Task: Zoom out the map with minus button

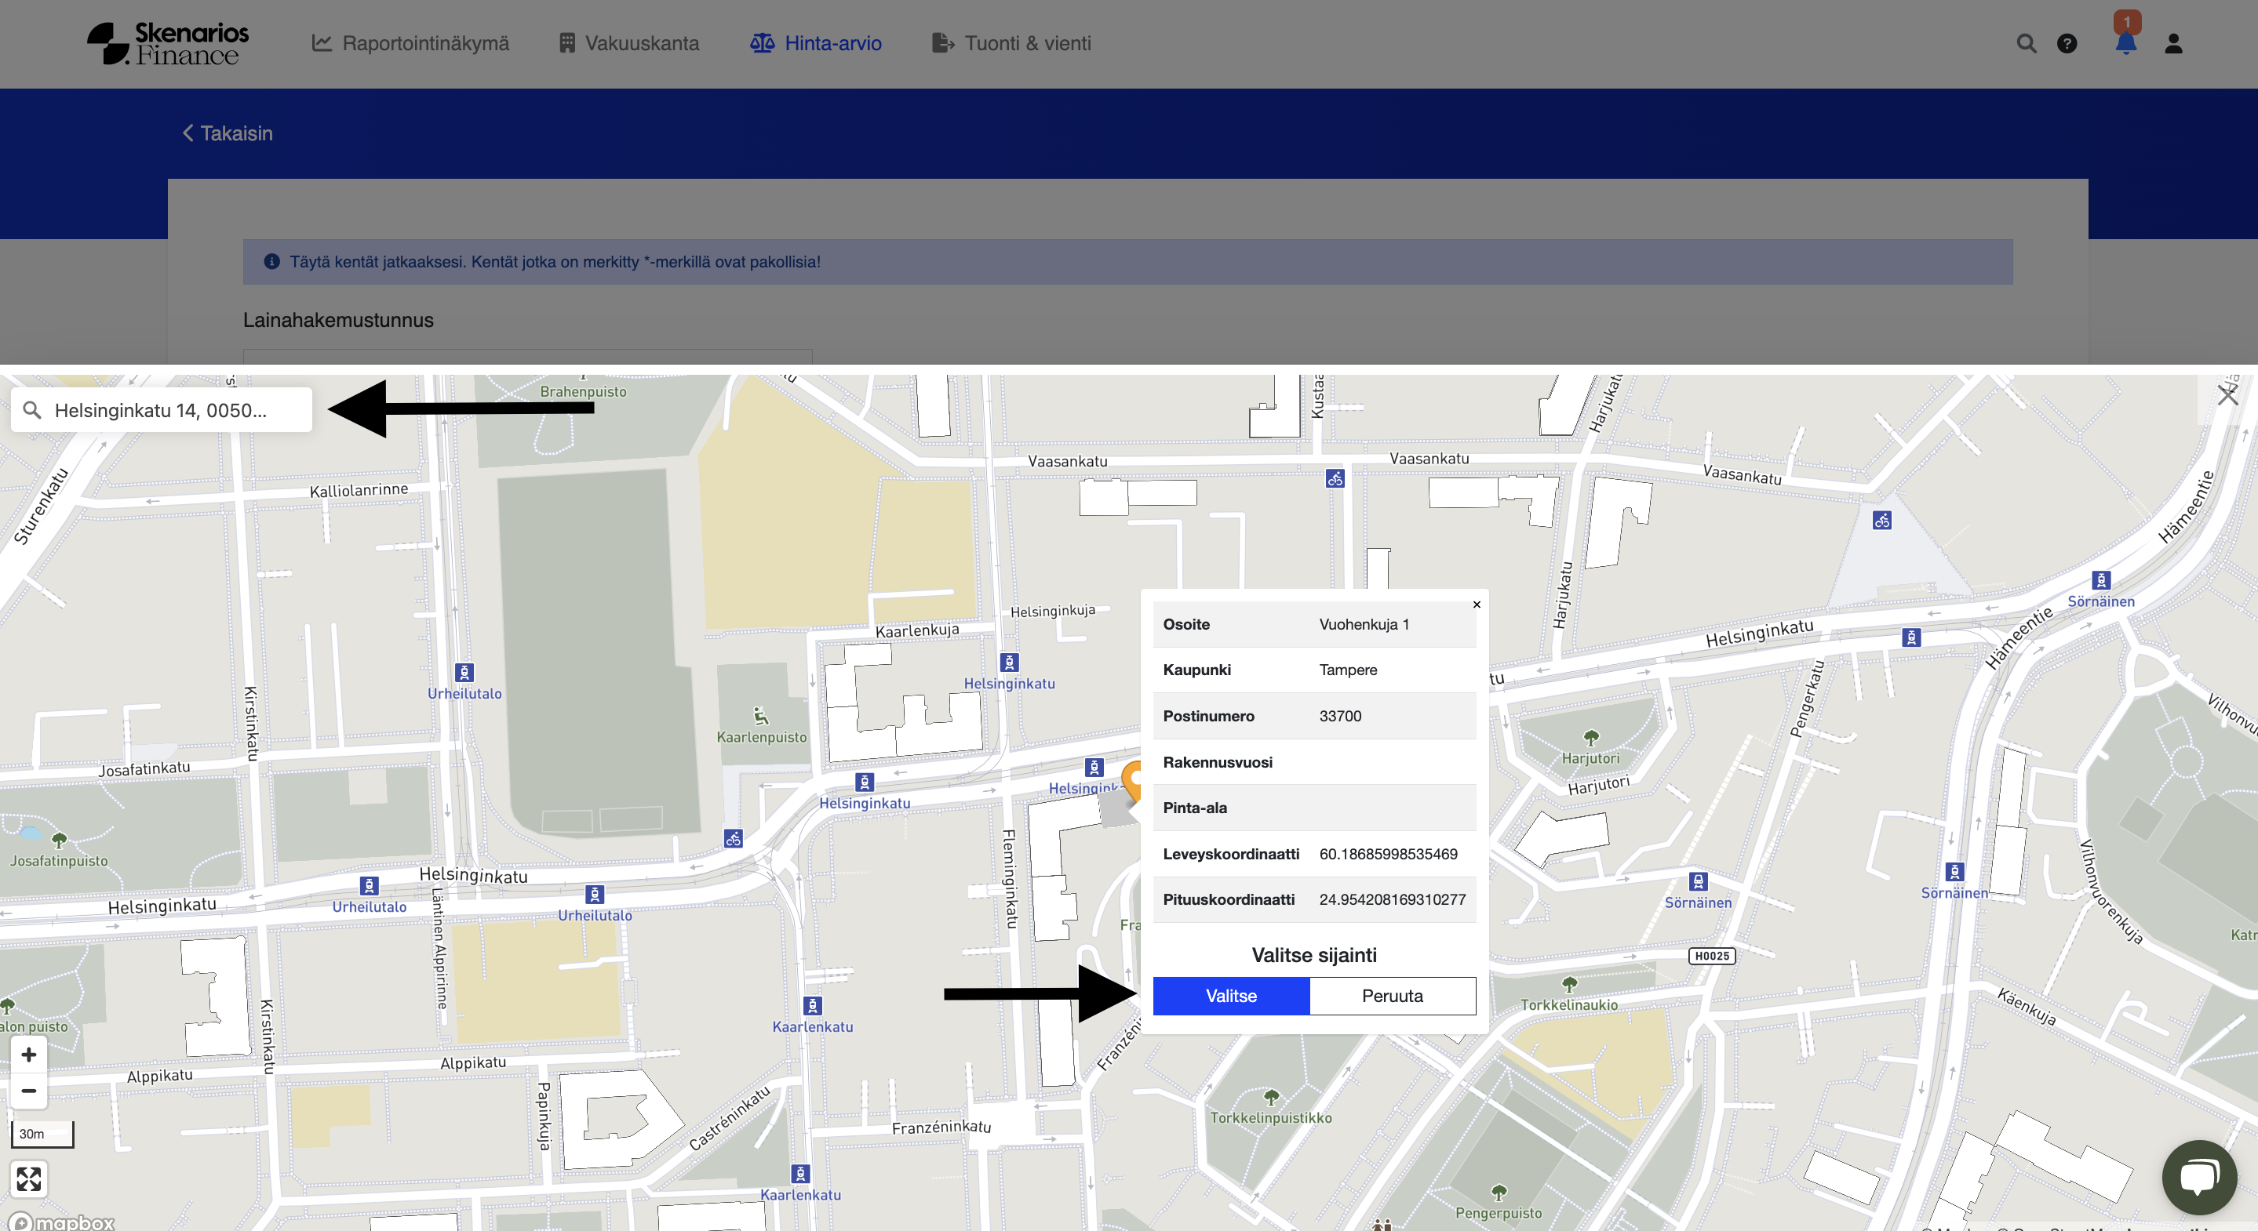Action: [29, 1091]
